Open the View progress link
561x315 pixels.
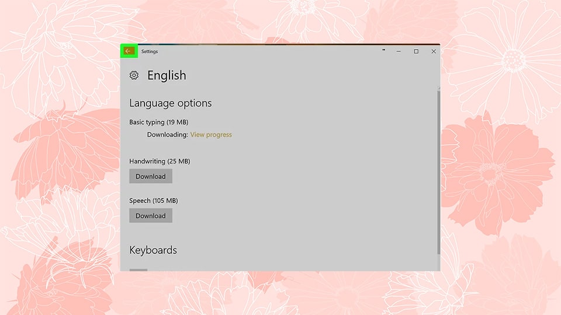(211, 135)
